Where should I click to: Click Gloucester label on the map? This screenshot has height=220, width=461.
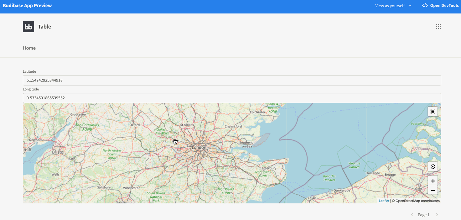pyautogui.click(x=78, y=114)
